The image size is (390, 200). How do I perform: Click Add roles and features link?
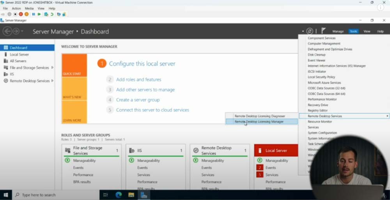[x=138, y=80]
